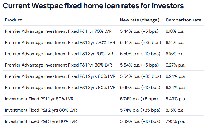
Task: Select Premier Advantage Fixed P&I 3yr 70% LVR product
Action: tap(59, 54)
